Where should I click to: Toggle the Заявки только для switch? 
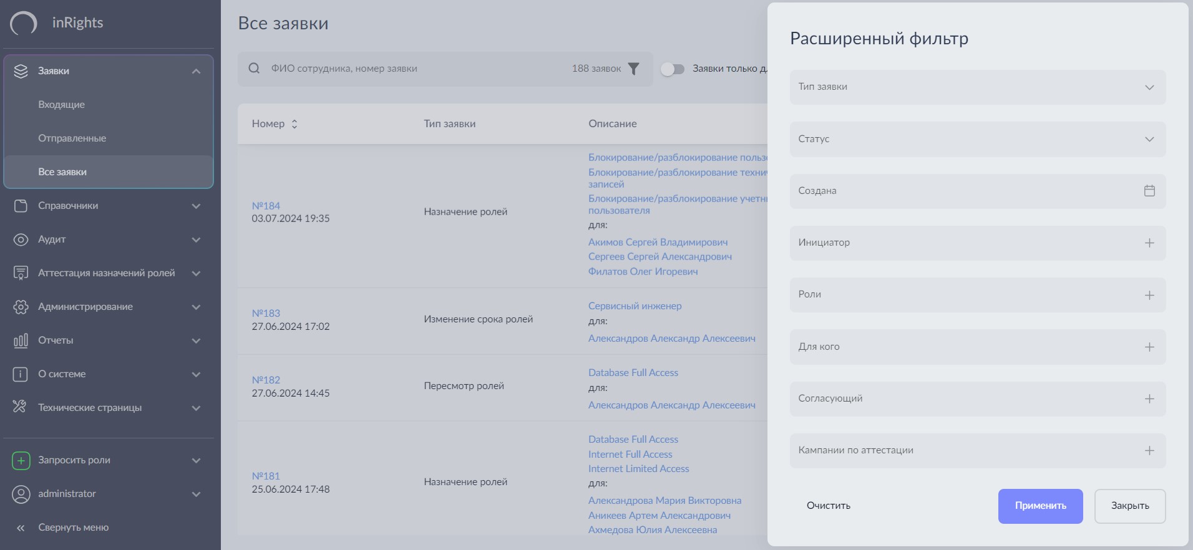[x=673, y=69]
